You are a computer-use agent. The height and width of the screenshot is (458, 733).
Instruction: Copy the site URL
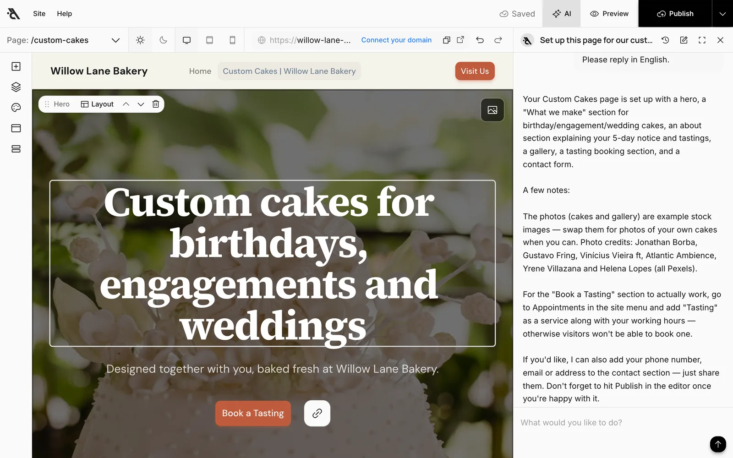pos(446,40)
